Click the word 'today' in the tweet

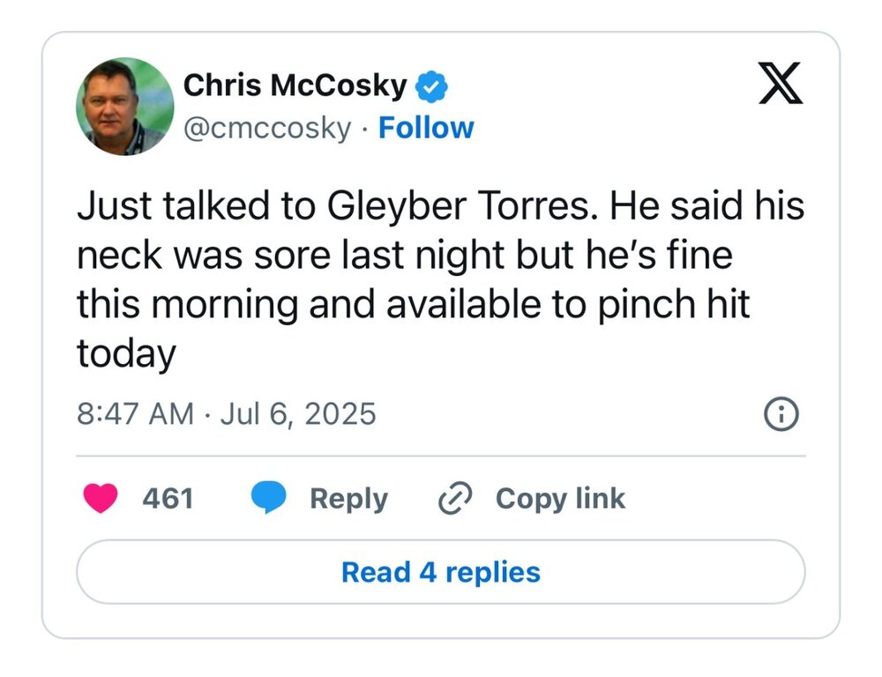tap(126, 353)
